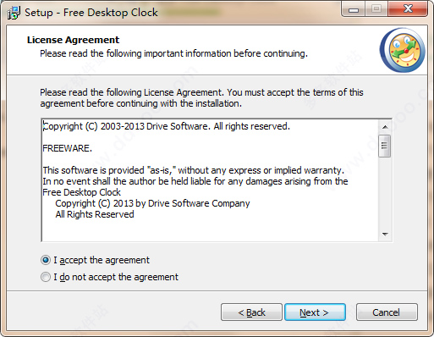Click the 'All Rights Reserved' license line
This screenshot has width=434, height=337.
coord(95,214)
